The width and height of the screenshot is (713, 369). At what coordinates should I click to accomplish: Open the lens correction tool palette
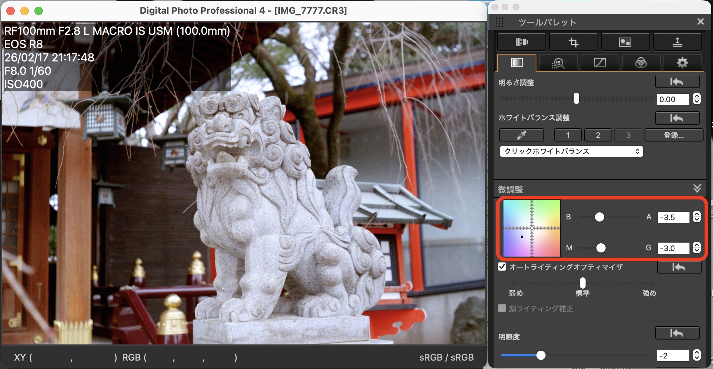click(521, 42)
